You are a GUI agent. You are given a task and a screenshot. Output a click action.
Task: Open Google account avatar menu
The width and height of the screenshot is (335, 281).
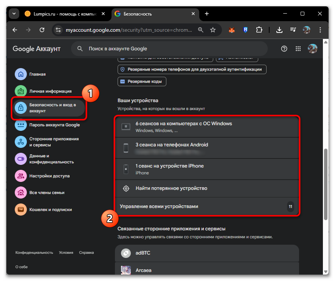(x=313, y=48)
